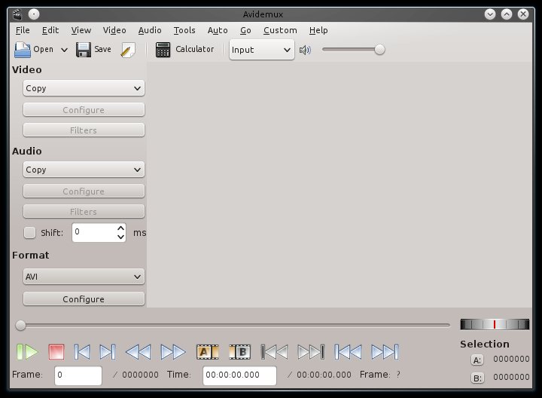The width and height of the screenshot is (542, 398).
Task: Adjust the volume slider knob
Action: point(379,50)
